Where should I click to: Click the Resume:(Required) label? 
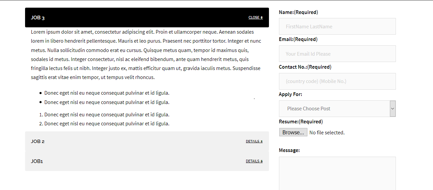(x=301, y=122)
